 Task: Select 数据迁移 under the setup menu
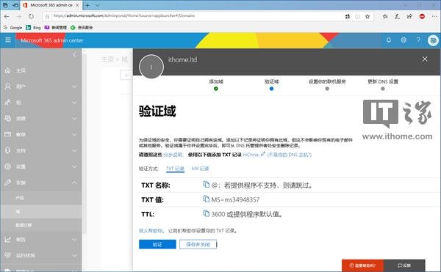[41, 225]
